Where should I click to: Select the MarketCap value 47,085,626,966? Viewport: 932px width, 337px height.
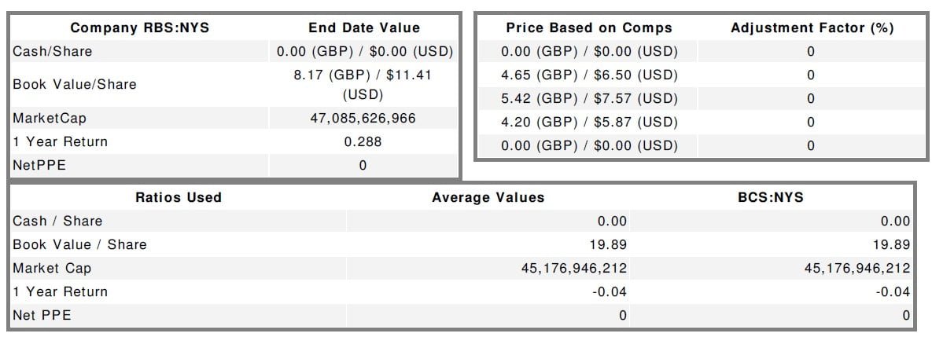click(x=363, y=119)
